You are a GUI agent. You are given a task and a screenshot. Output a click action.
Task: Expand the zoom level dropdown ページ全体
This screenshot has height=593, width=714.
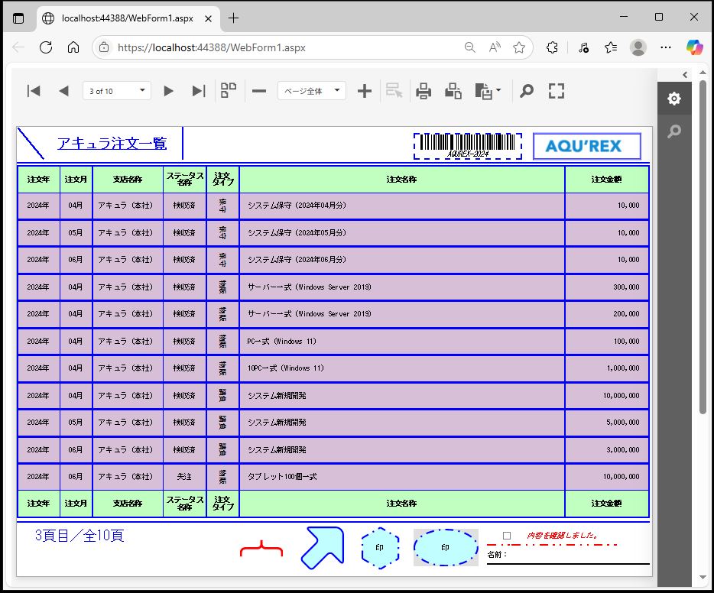coord(311,91)
